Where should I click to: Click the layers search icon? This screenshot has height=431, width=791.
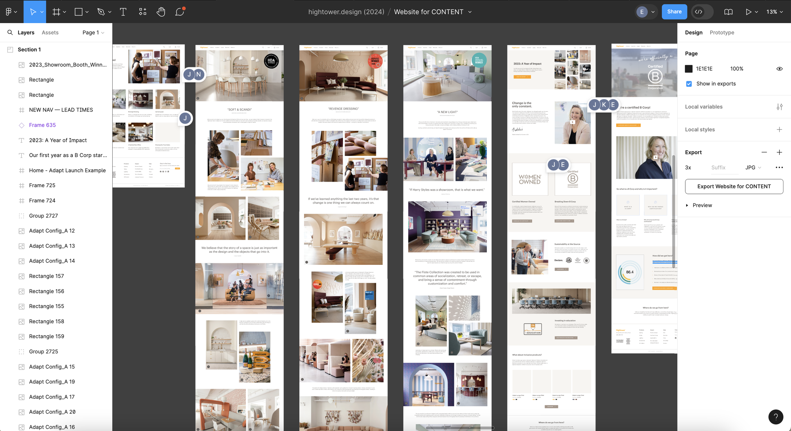(10, 32)
